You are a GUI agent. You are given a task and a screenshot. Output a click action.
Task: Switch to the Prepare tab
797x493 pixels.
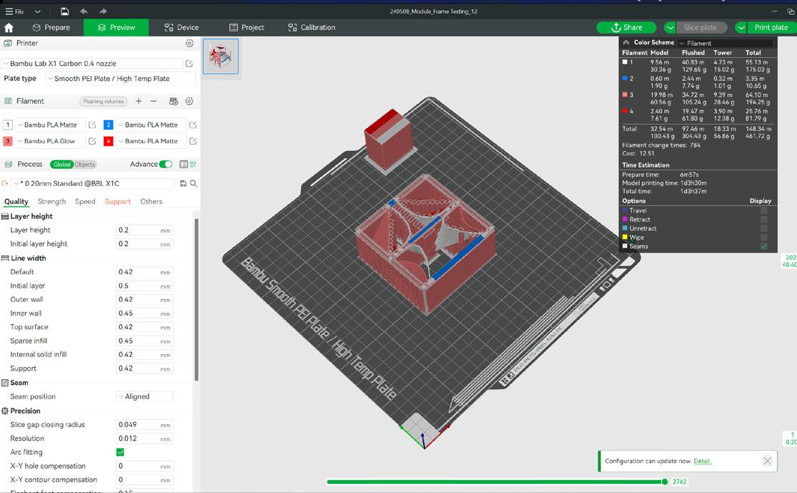click(x=51, y=27)
